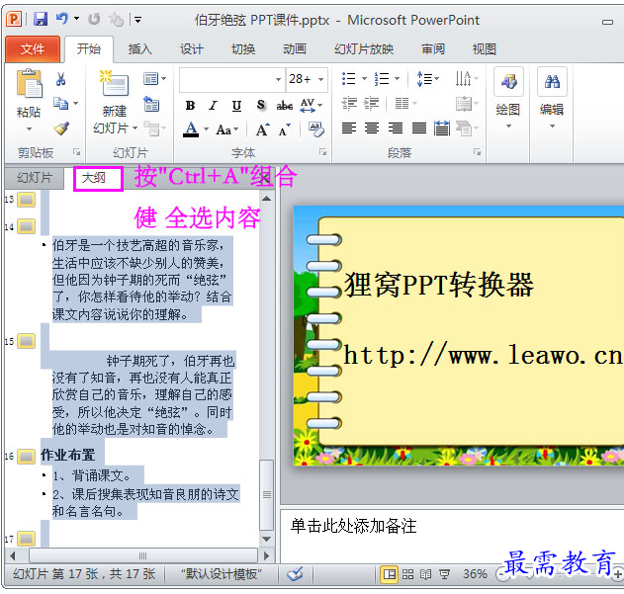This screenshot has width=624, height=594.
Task: Switch to the Design ribbon tab
Action: (x=192, y=49)
